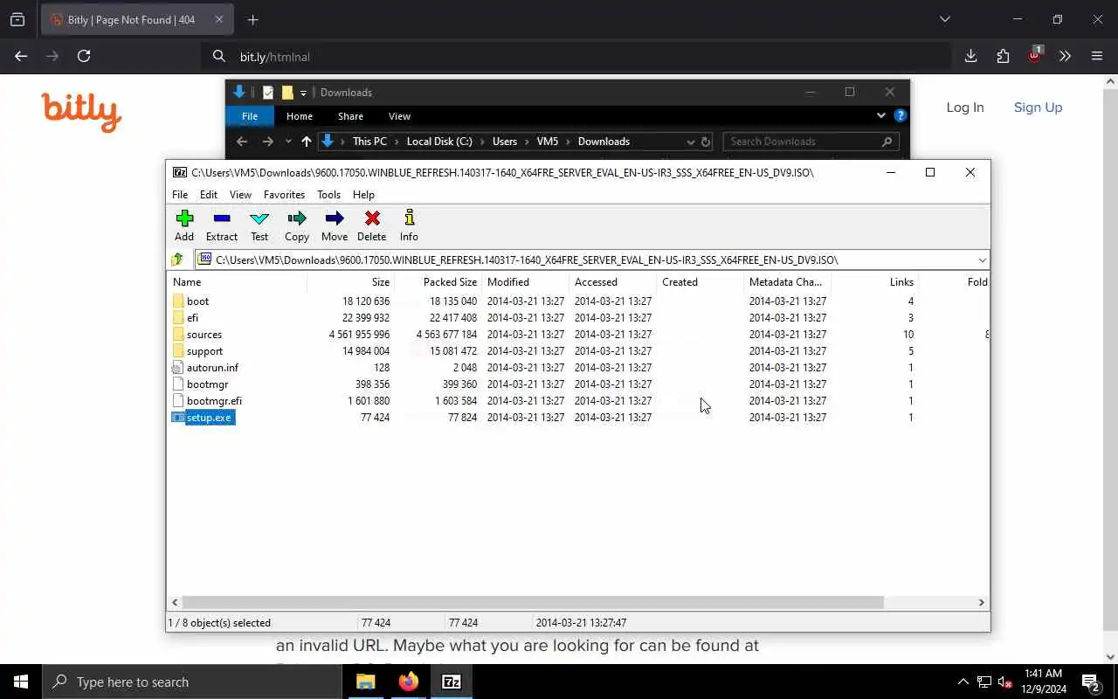Open the browser extensions panel
This screenshot has width=1118, height=699.
tap(1003, 56)
